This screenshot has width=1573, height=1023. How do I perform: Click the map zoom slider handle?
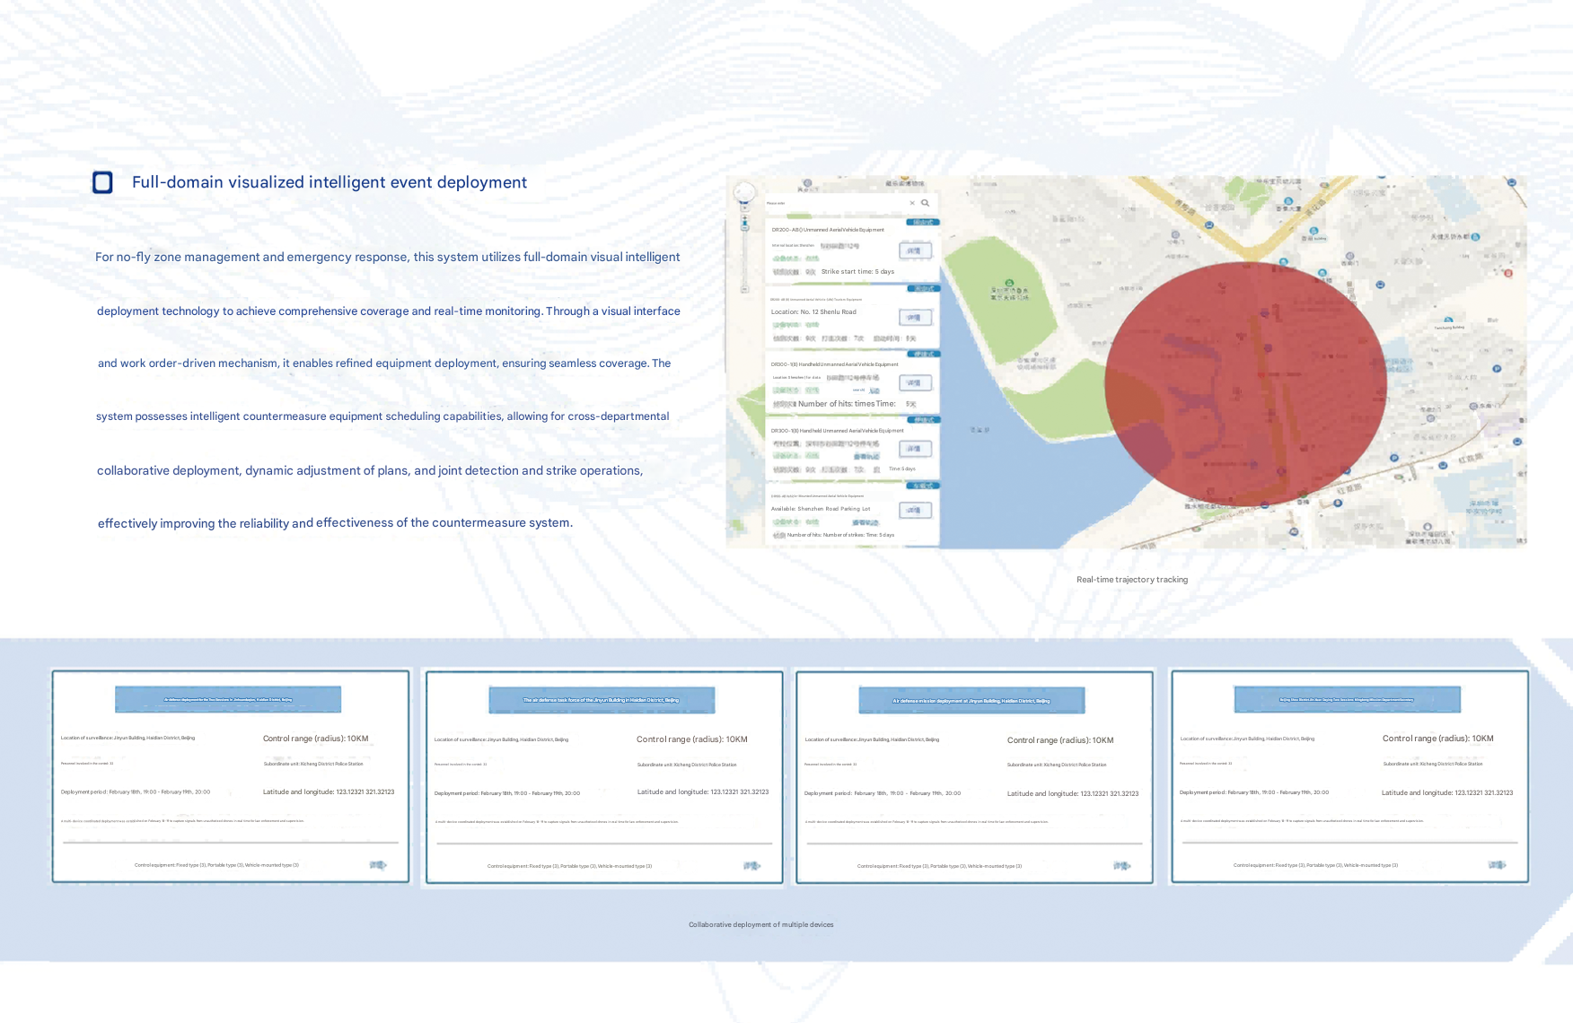(x=745, y=228)
